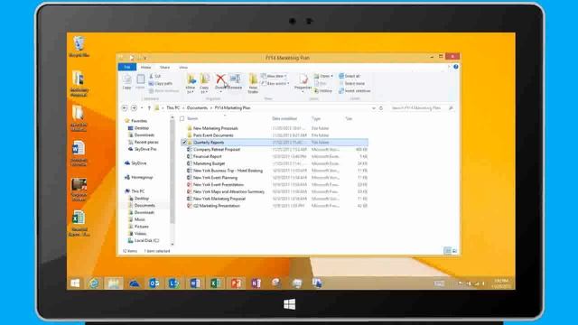The image size is (578, 325).
Task: Click the Copy icon in the ribbon
Action: tap(126, 81)
